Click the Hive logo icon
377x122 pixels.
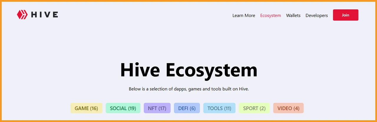coord(22,15)
